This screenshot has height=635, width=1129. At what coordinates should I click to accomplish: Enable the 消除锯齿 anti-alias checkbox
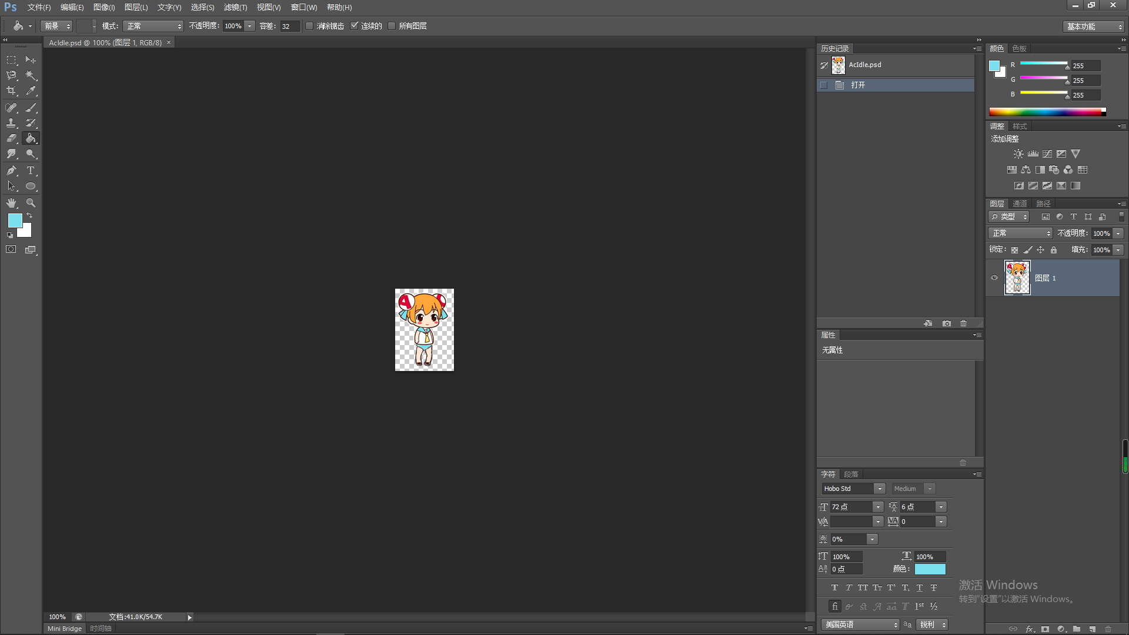click(x=309, y=26)
